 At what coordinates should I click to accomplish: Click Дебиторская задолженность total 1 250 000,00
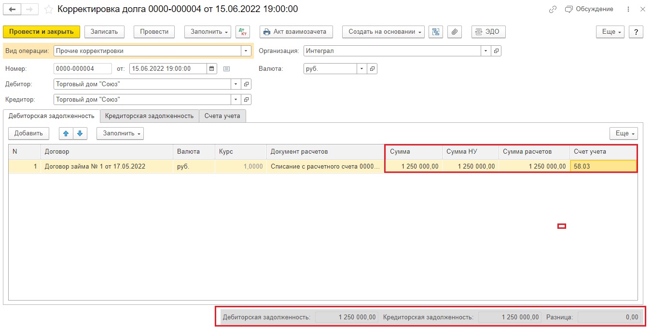click(x=347, y=317)
